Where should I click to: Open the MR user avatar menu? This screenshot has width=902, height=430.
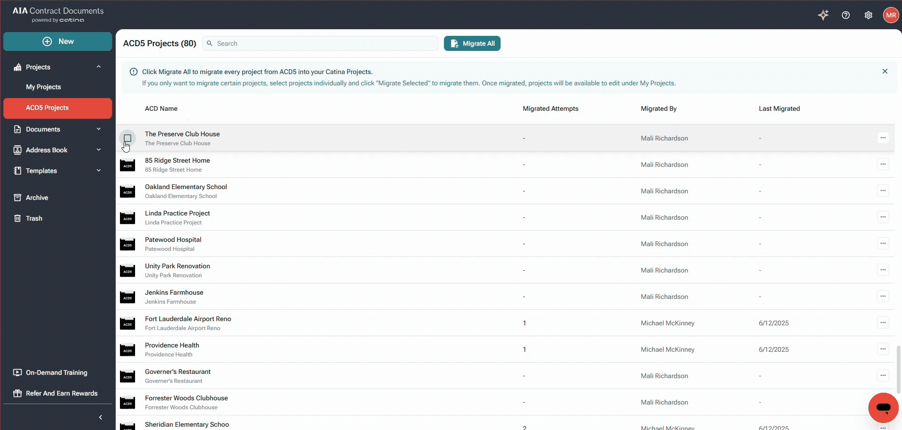pyautogui.click(x=891, y=15)
